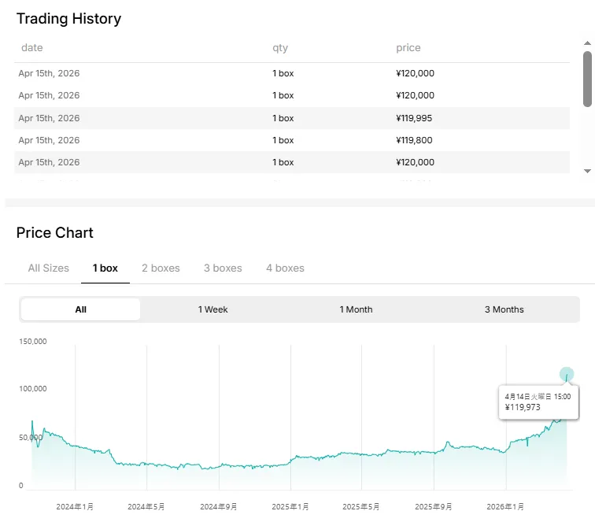The height and width of the screenshot is (522, 595).
Task: Click the trading history scroll-down arrow
Action: (587, 170)
